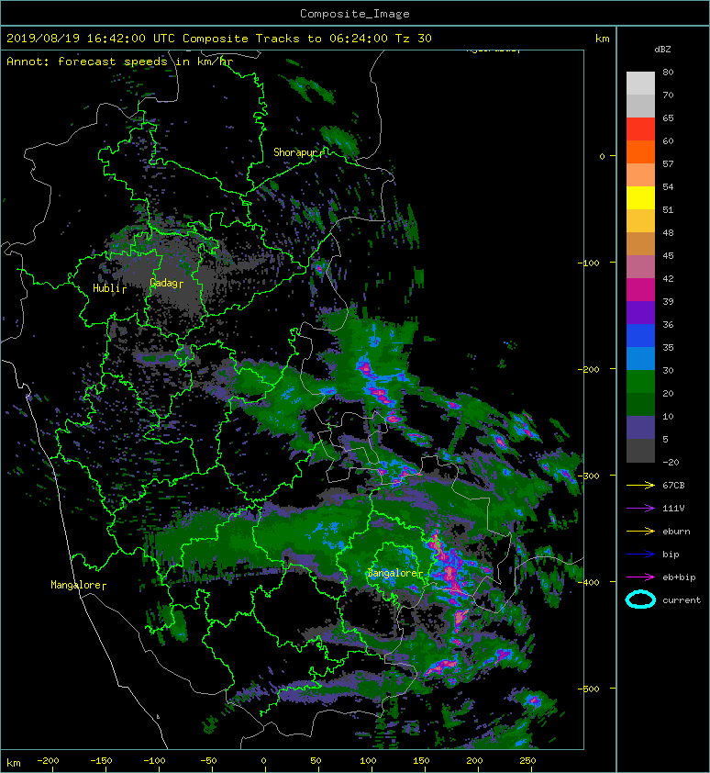The height and width of the screenshot is (773, 710).
Task: Pick the 65 dBZ red swatch
Action: point(640,129)
